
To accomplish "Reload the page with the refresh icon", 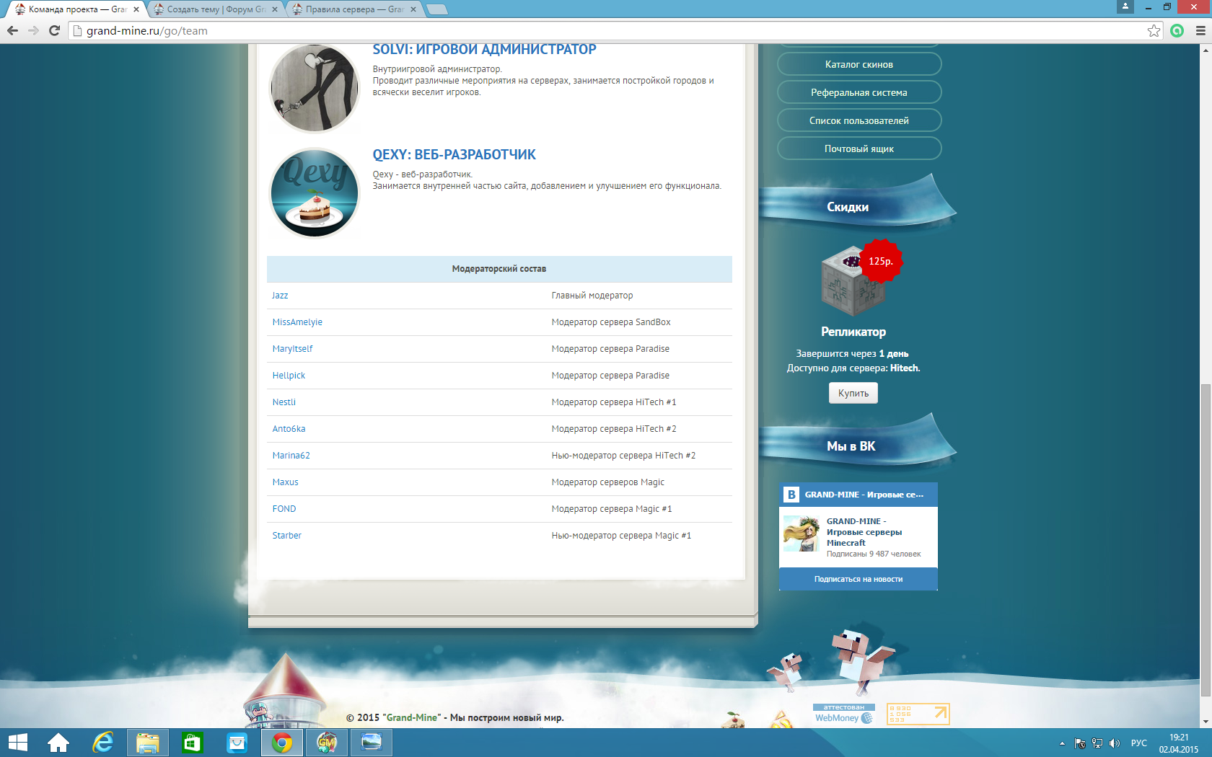I will (x=54, y=30).
